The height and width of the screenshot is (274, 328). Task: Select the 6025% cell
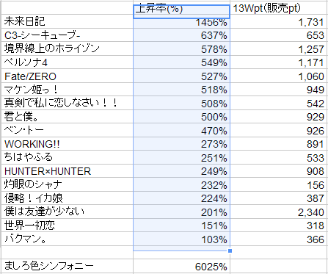181,266
